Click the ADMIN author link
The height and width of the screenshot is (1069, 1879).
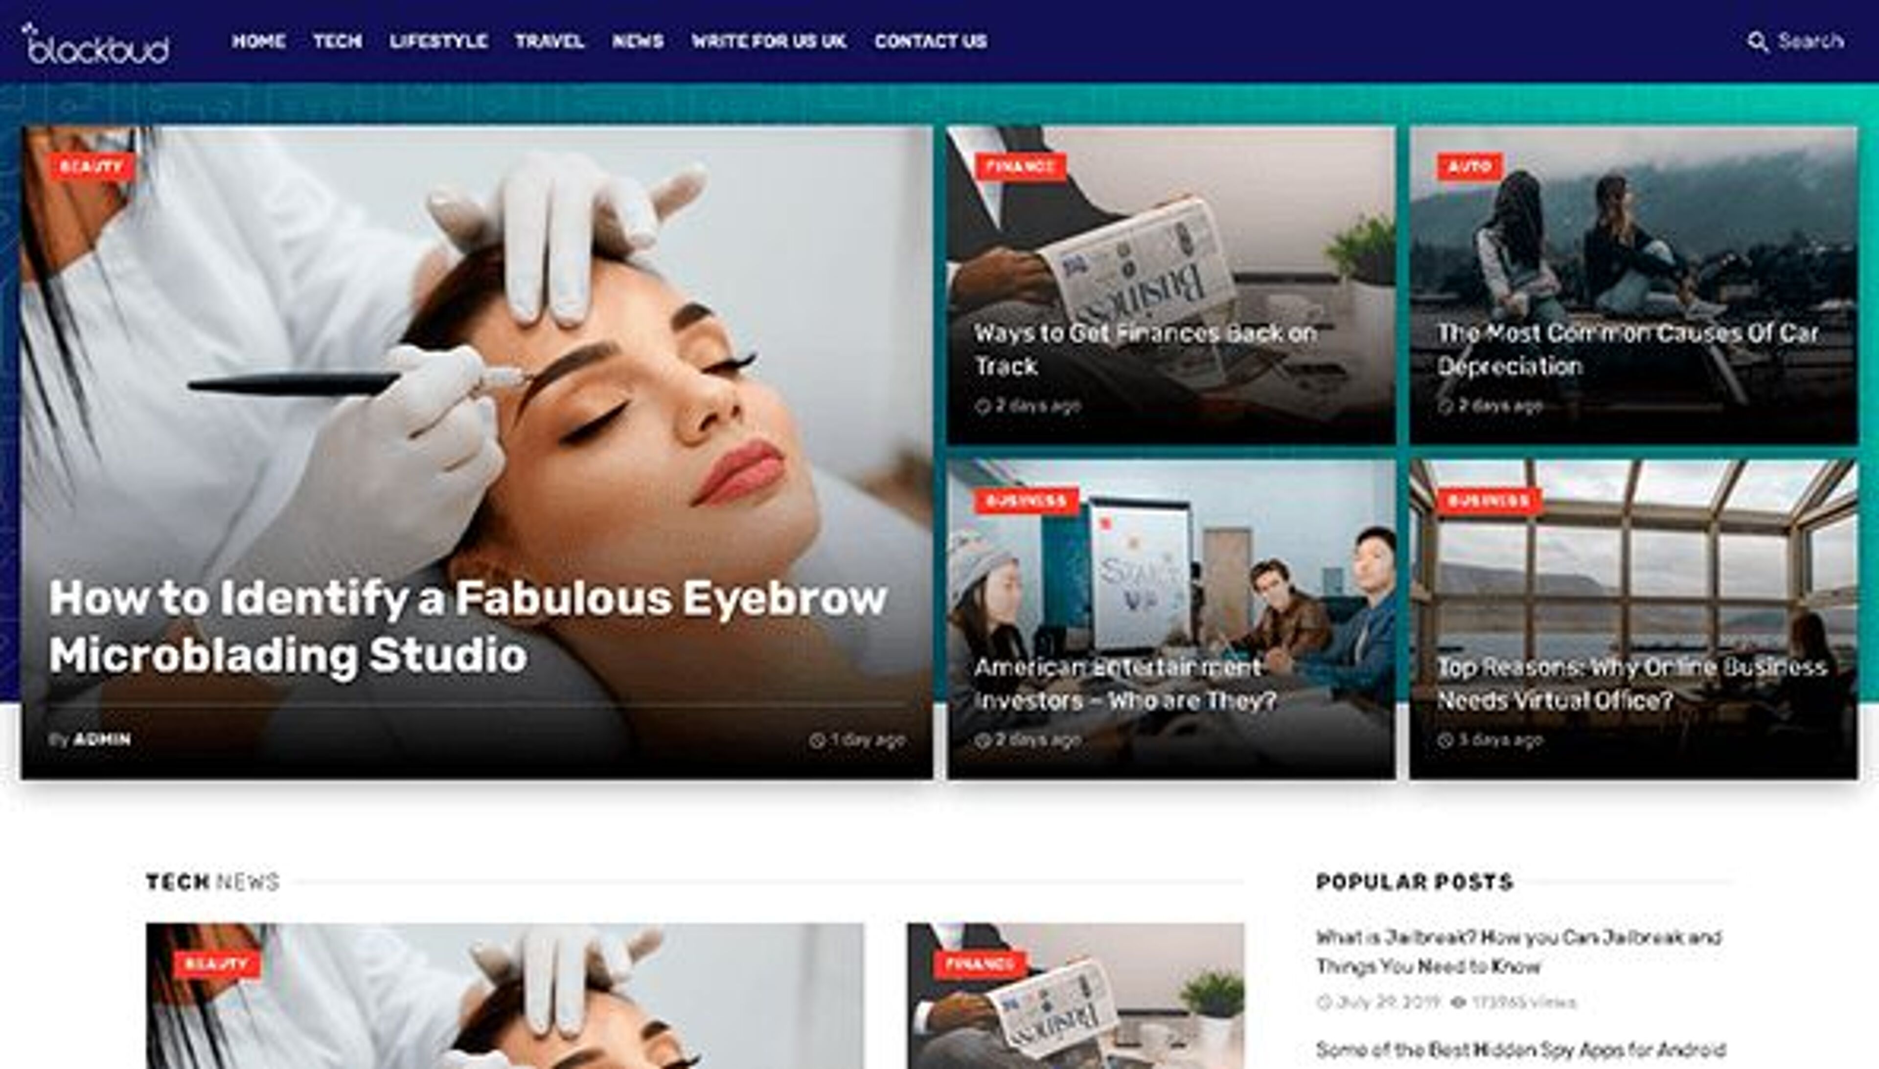pyautogui.click(x=102, y=739)
